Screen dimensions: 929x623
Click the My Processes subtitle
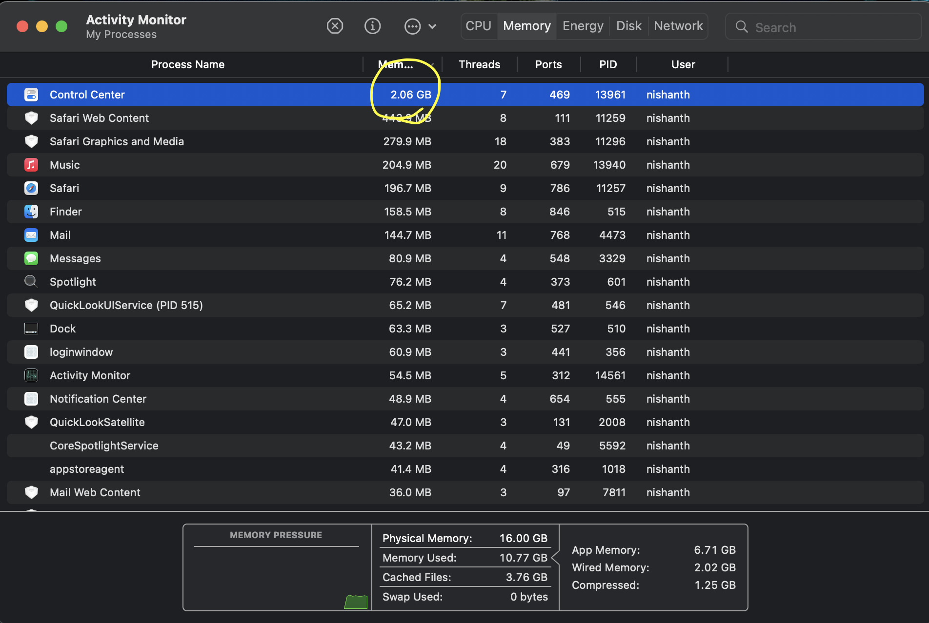[121, 35]
